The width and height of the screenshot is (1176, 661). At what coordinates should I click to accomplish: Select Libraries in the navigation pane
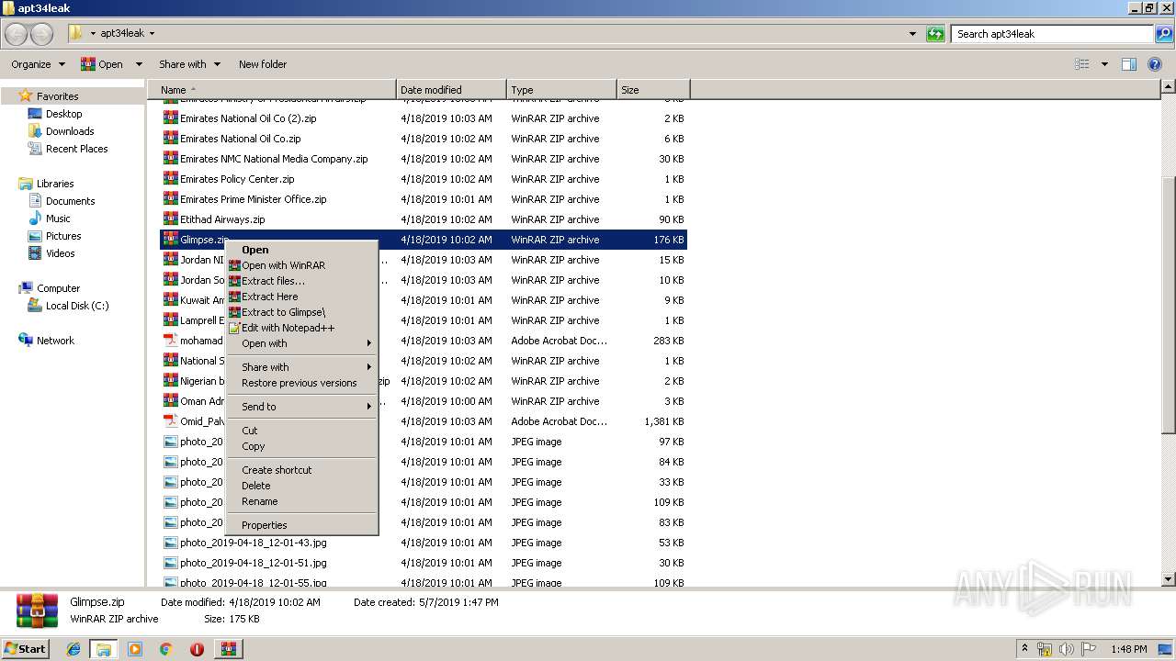coord(55,184)
